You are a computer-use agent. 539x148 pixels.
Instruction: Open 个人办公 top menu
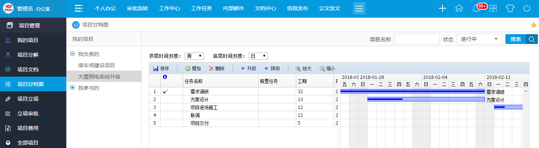click(x=106, y=8)
